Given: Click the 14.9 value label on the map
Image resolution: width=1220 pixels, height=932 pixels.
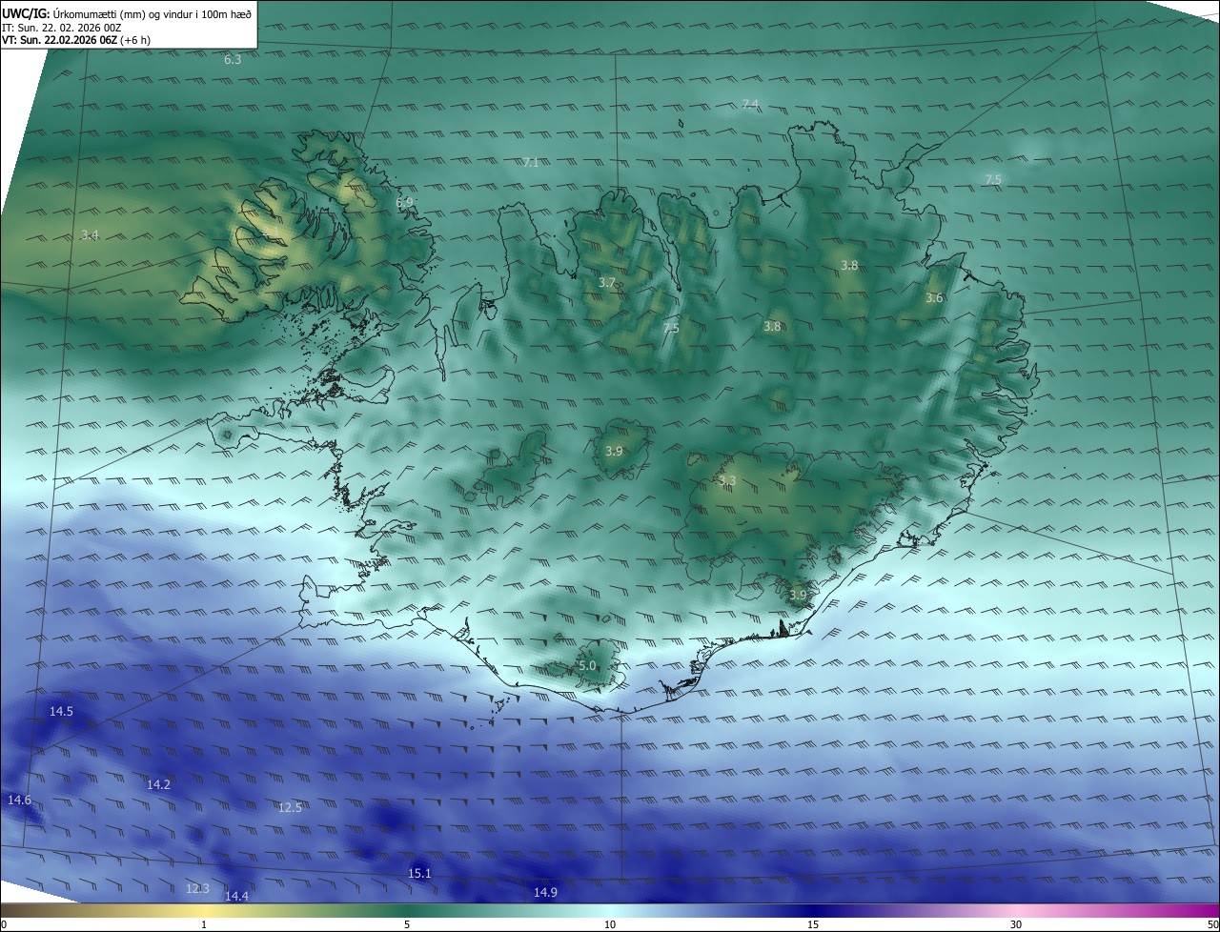Looking at the screenshot, I should (x=545, y=893).
